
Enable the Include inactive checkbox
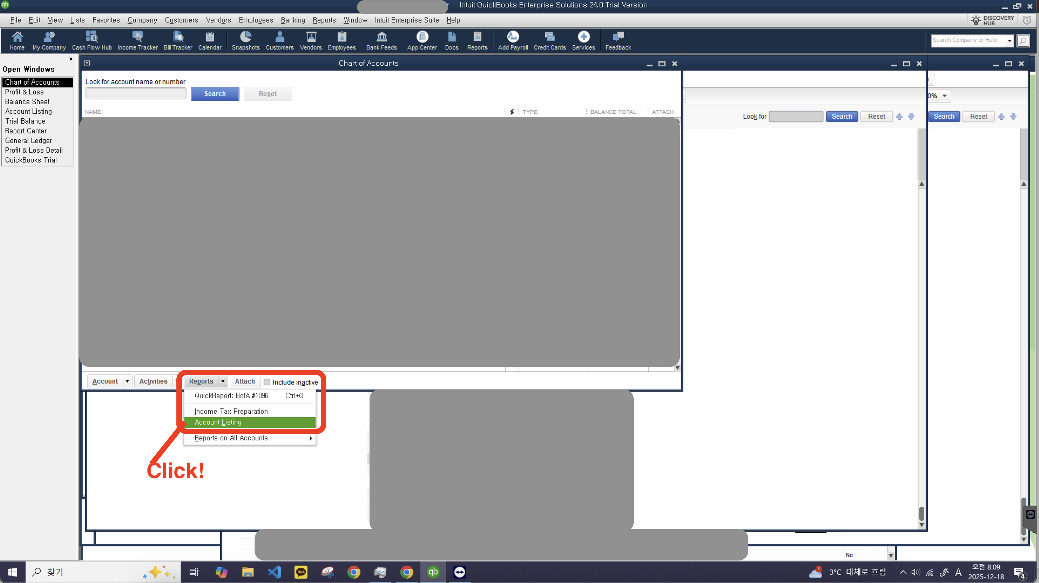click(x=267, y=382)
